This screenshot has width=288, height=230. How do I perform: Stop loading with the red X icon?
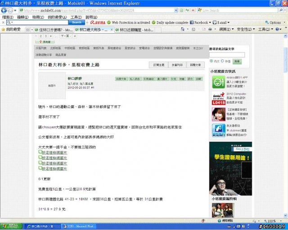(193, 10)
